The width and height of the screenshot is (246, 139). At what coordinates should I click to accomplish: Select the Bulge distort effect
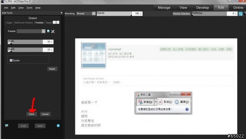9,23
